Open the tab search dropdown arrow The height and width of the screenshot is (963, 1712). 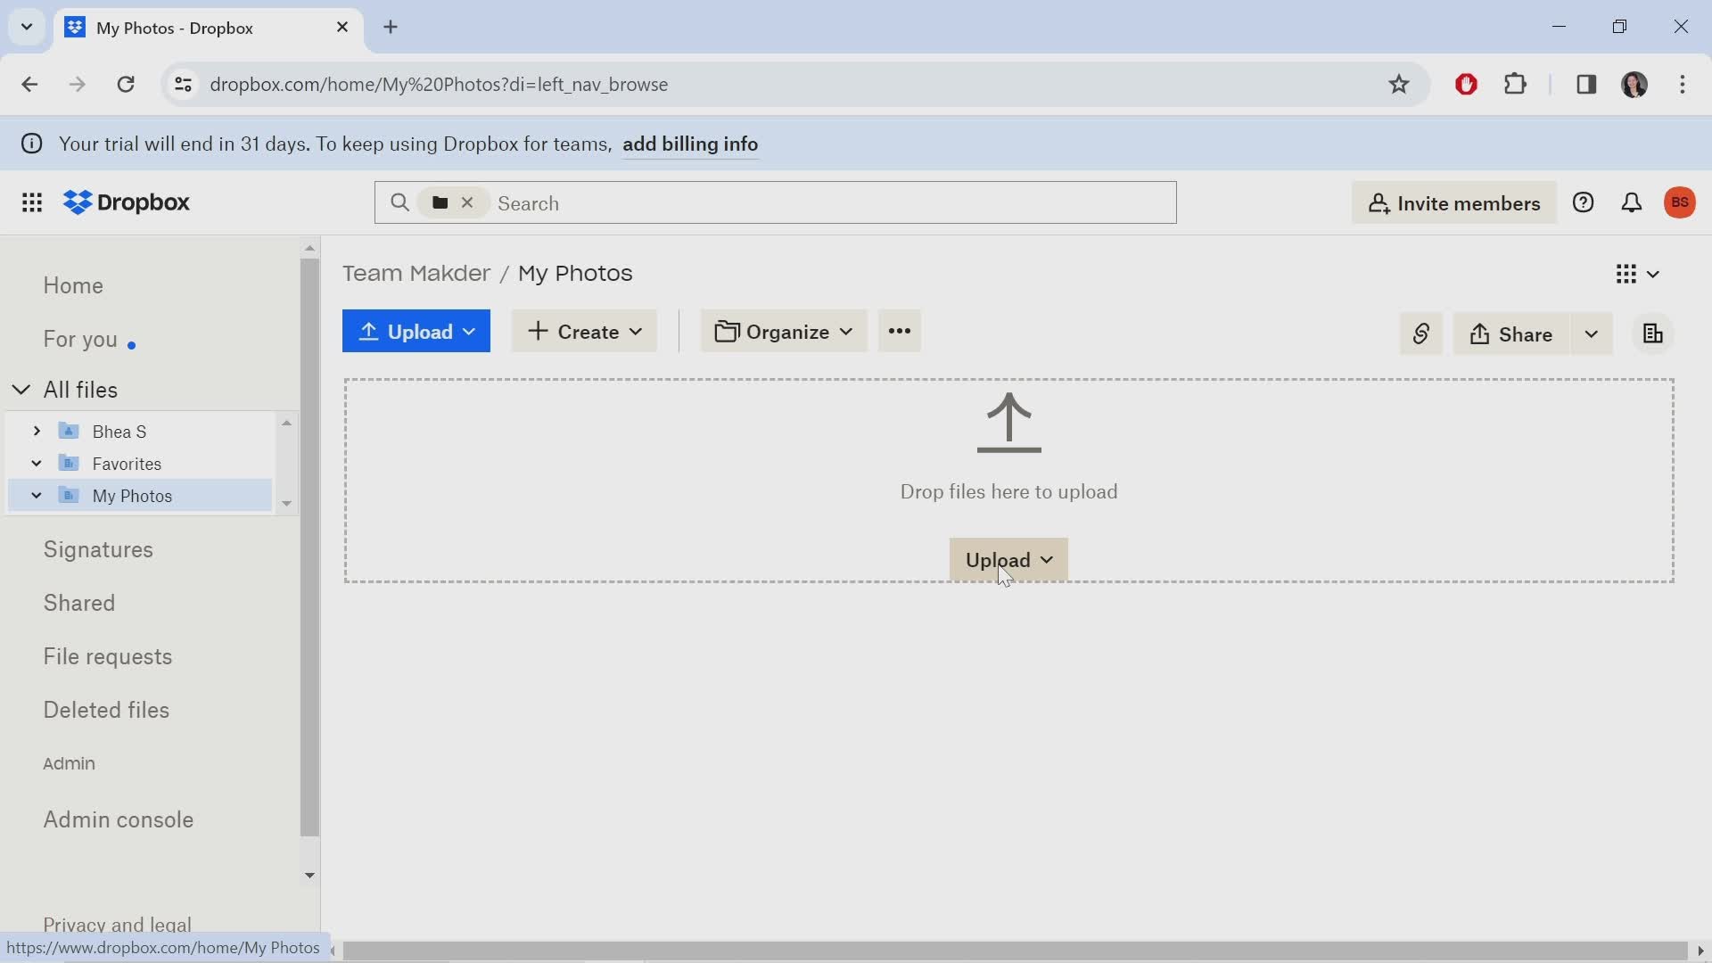coord(27,27)
